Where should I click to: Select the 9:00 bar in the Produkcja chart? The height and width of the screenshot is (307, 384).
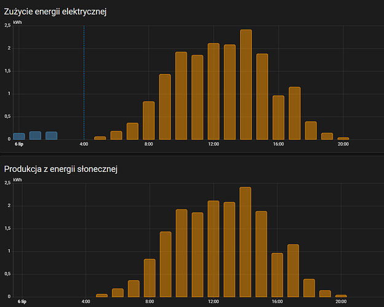[x=165, y=265]
